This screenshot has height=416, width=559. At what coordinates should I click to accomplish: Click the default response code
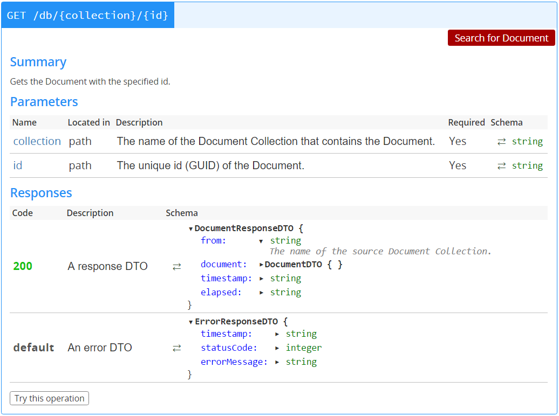[33, 348]
